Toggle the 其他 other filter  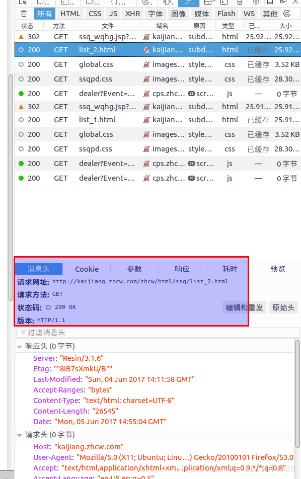(x=270, y=14)
